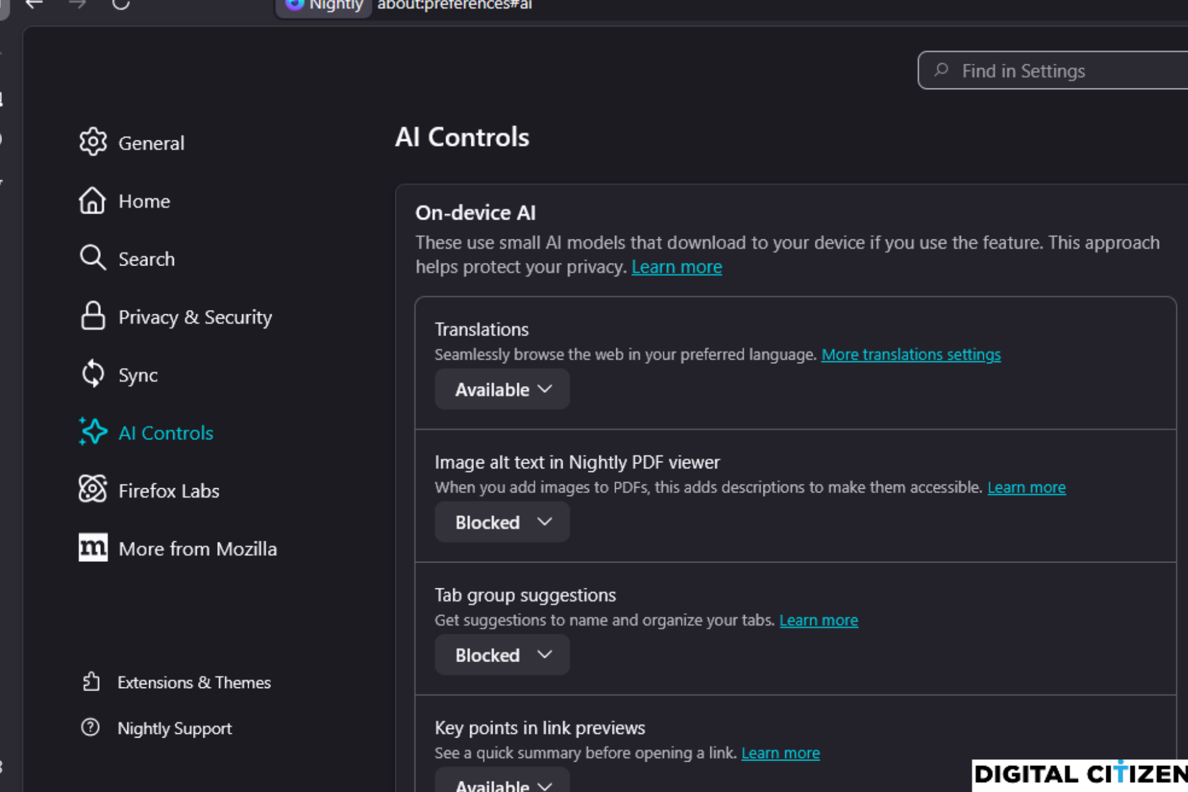Open the General settings category
The width and height of the screenshot is (1188, 792).
151,143
